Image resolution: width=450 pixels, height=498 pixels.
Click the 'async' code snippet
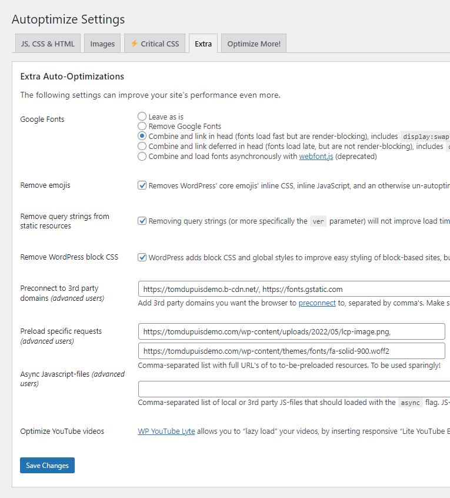pyautogui.click(x=411, y=403)
